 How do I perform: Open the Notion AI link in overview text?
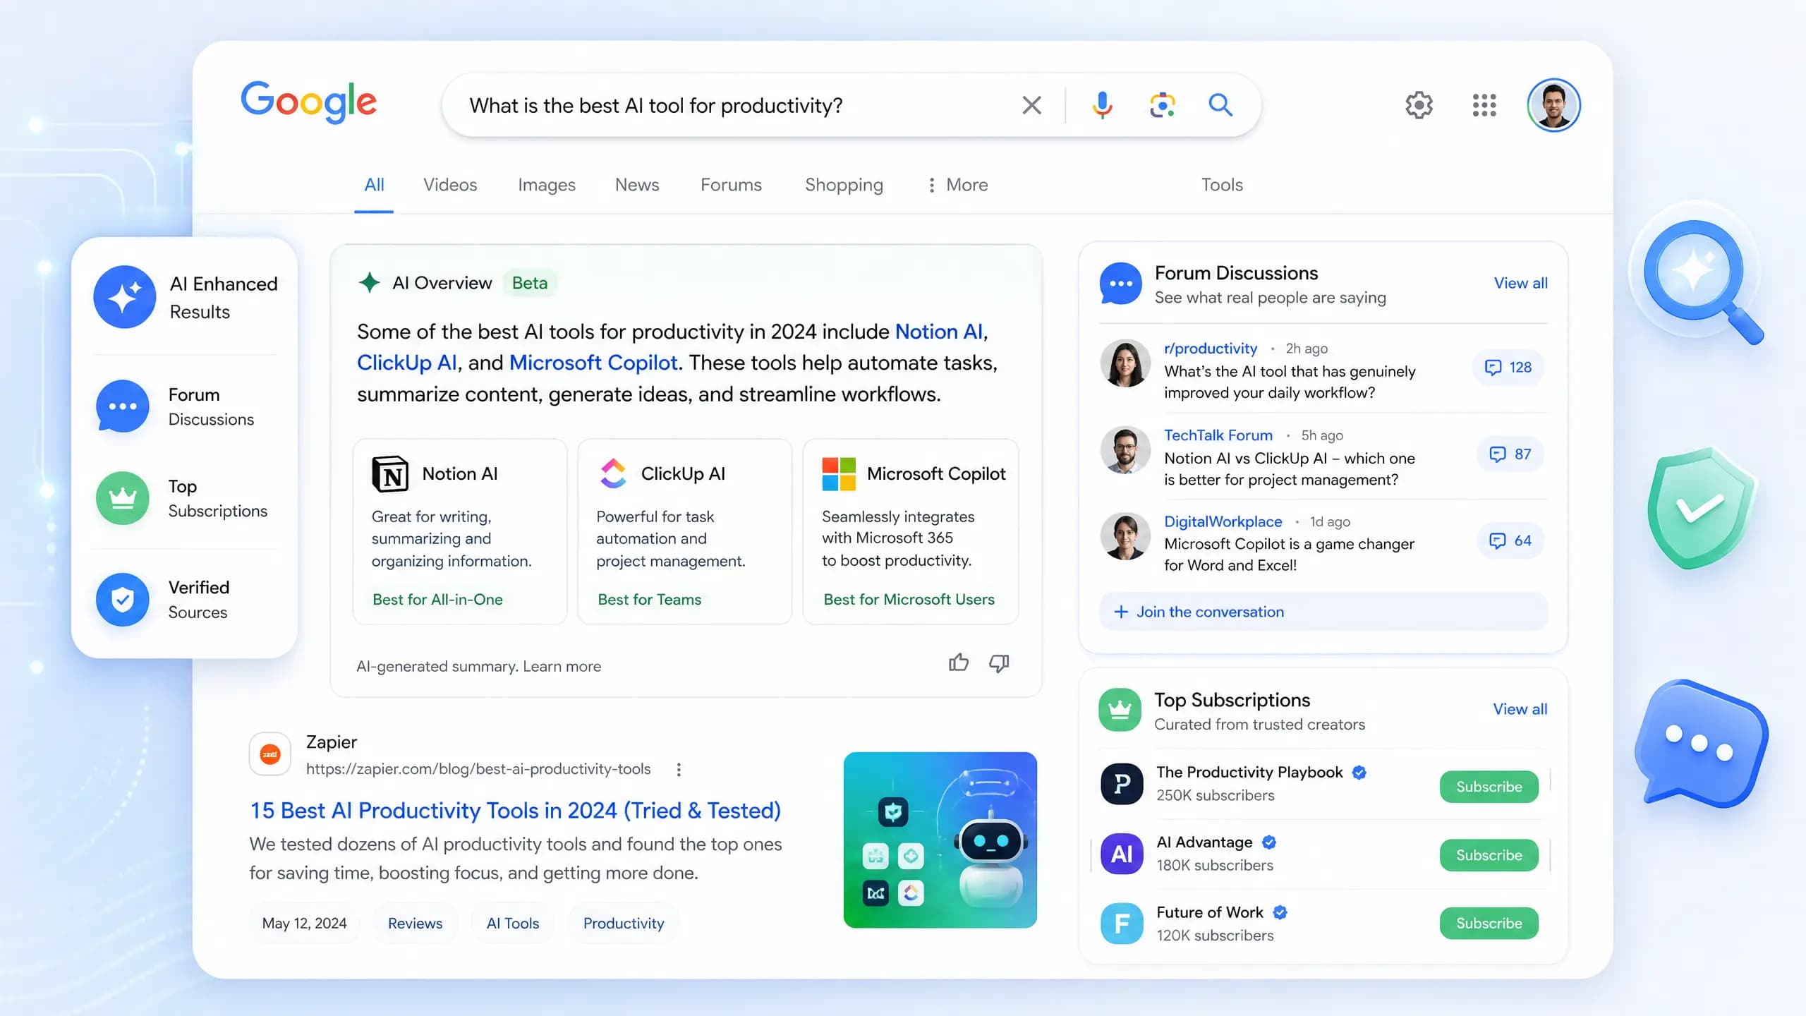point(938,332)
